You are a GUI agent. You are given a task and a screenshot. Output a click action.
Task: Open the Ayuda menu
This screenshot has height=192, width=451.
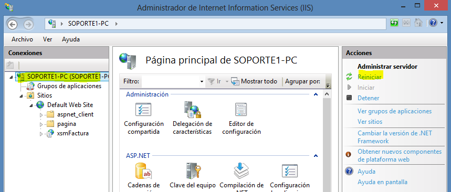71,39
